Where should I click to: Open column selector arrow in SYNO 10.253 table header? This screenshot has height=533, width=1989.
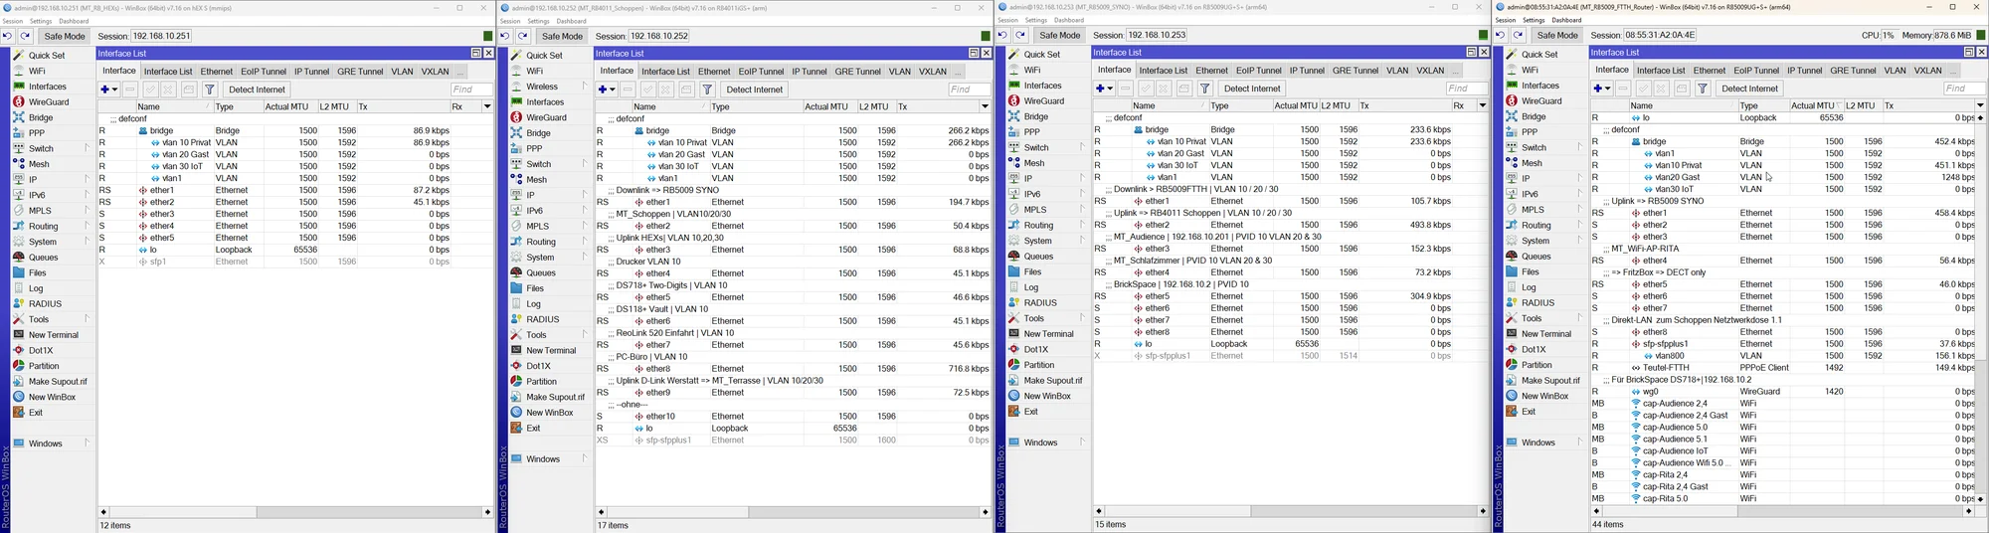1482,105
